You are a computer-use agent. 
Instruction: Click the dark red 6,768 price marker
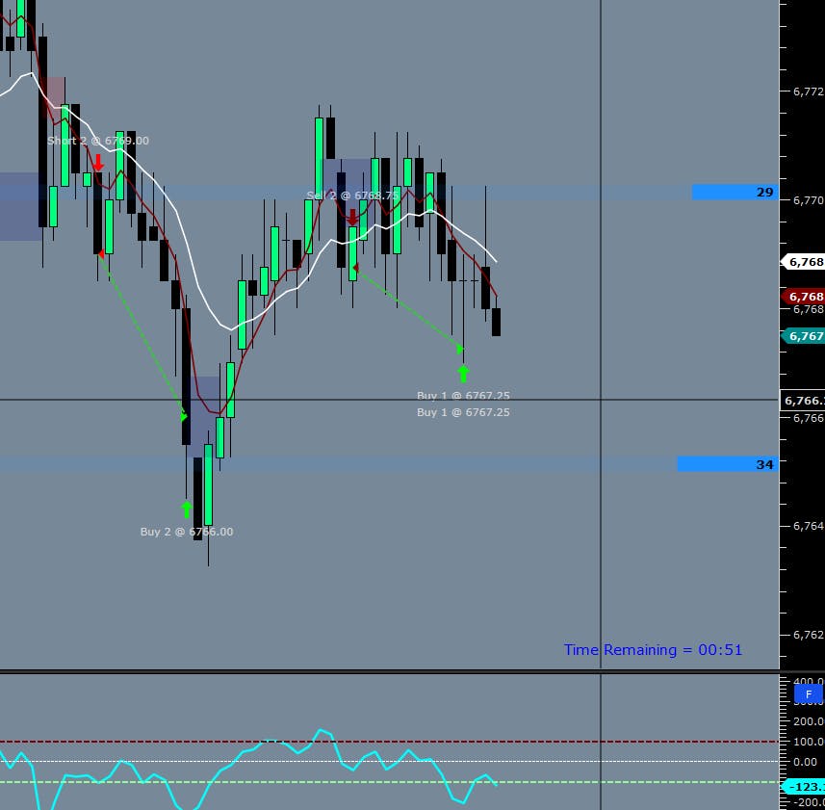pyautogui.click(x=804, y=297)
